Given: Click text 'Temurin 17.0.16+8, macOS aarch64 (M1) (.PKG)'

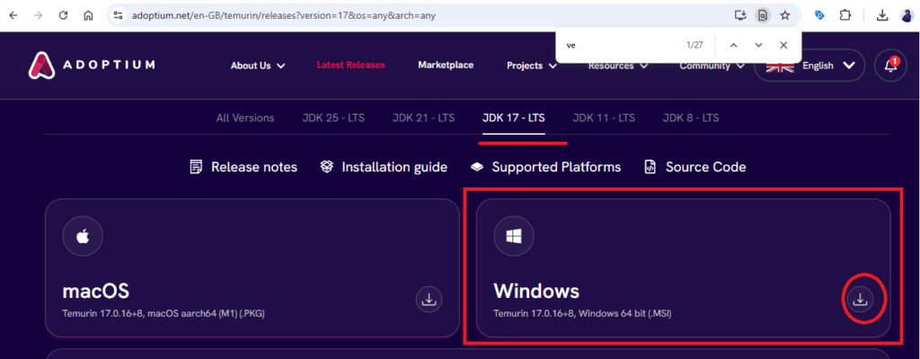Looking at the screenshot, I should click(164, 314).
